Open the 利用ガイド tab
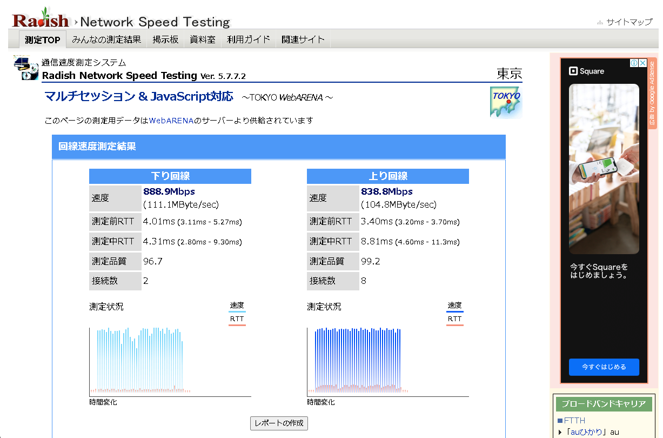Image resolution: width=663 pixels, height=438 pixels. click(x=249, y=39)
